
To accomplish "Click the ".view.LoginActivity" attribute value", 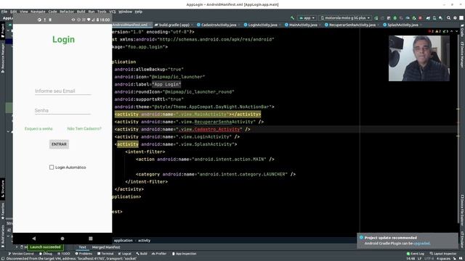I will [203, 137].
